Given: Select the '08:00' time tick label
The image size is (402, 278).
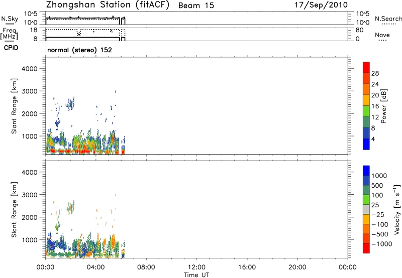Looking at the screenshot, I should [146, 267].
